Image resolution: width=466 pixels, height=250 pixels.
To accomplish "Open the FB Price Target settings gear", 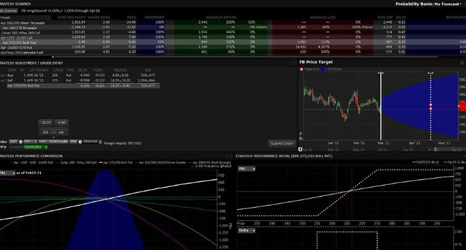I will (x=462, y=63).
